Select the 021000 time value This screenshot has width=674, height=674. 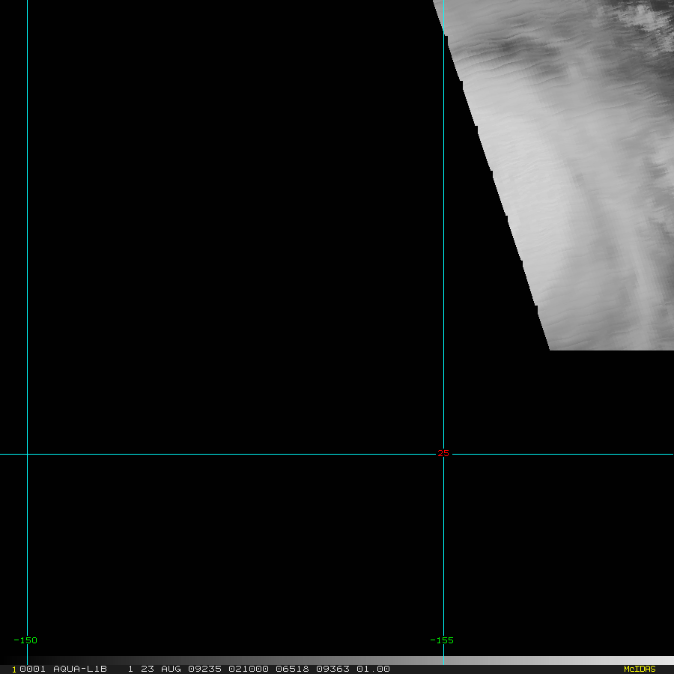(x=249, y=669)
